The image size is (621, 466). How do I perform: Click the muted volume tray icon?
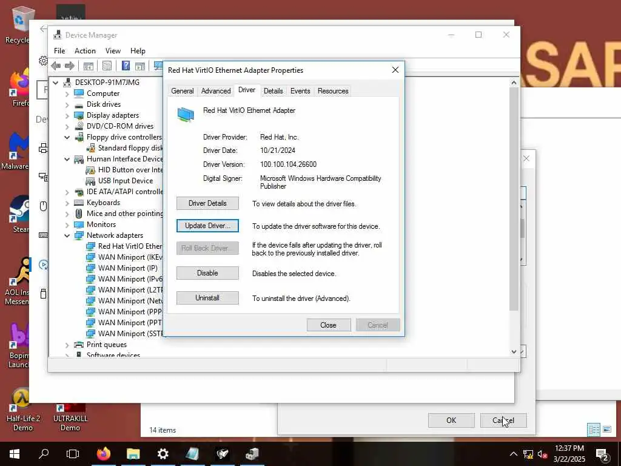click(x=542, y=454)
